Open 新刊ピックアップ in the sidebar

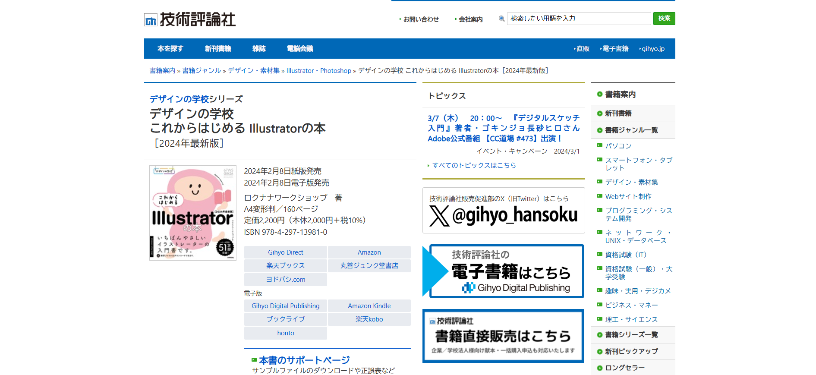(631, 352)
